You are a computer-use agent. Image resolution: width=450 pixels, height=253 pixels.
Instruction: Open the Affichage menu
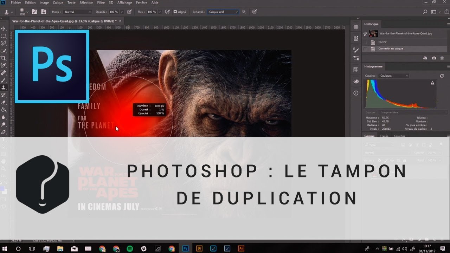(x=124, y=2)
